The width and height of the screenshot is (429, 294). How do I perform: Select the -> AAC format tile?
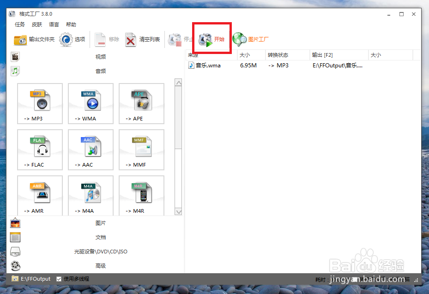pos(91,150)
